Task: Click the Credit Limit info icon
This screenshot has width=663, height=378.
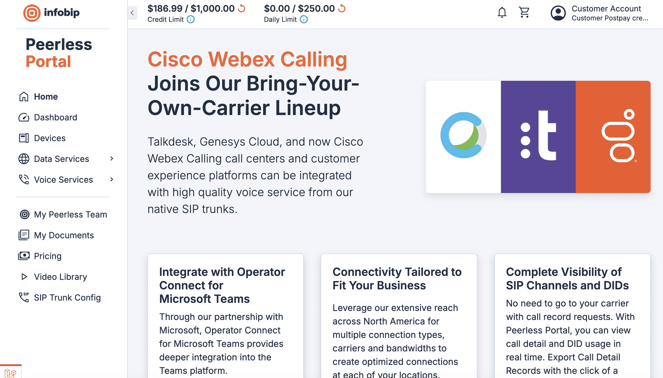Action: click(x=191, y=20)
